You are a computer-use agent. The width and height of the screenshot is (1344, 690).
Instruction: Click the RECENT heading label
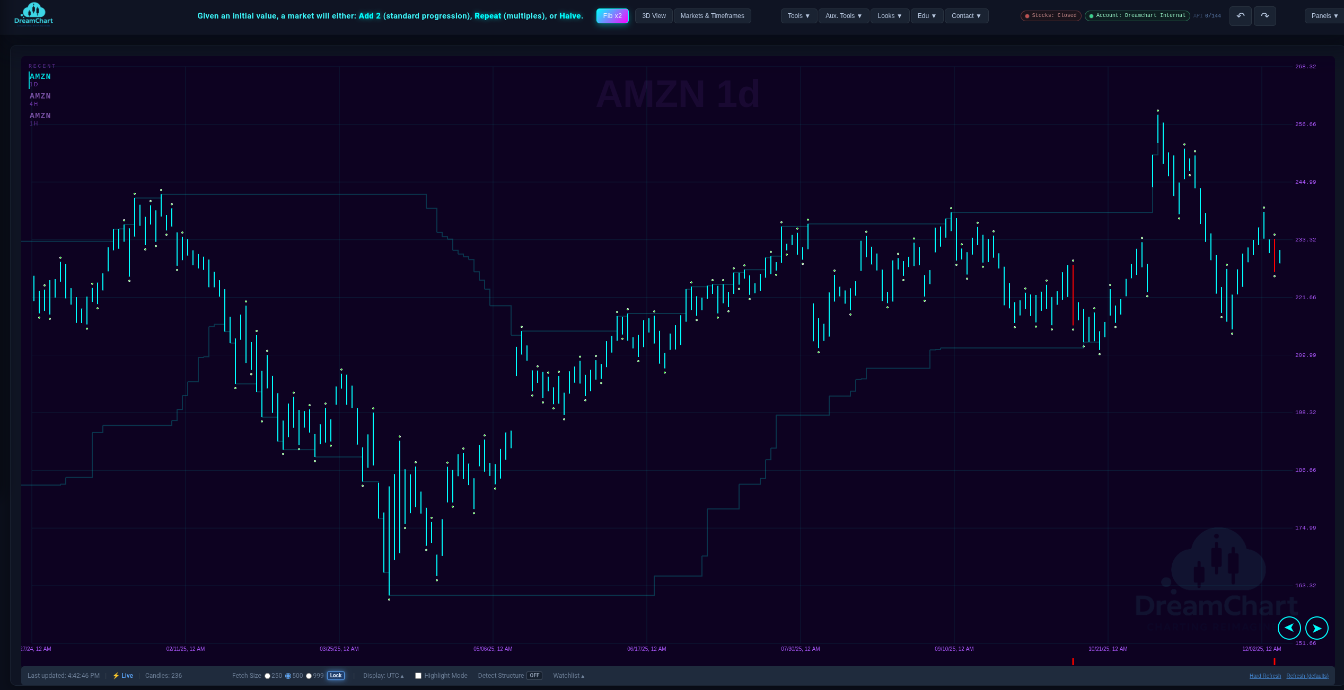tap(42, 66)
